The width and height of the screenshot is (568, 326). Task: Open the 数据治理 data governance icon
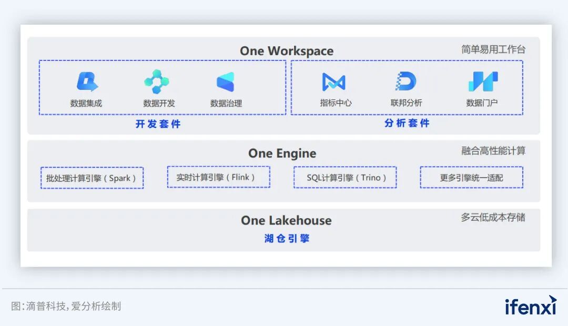226,82
